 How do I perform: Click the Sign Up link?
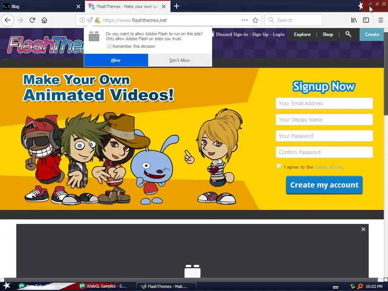[x=260, y=34]
